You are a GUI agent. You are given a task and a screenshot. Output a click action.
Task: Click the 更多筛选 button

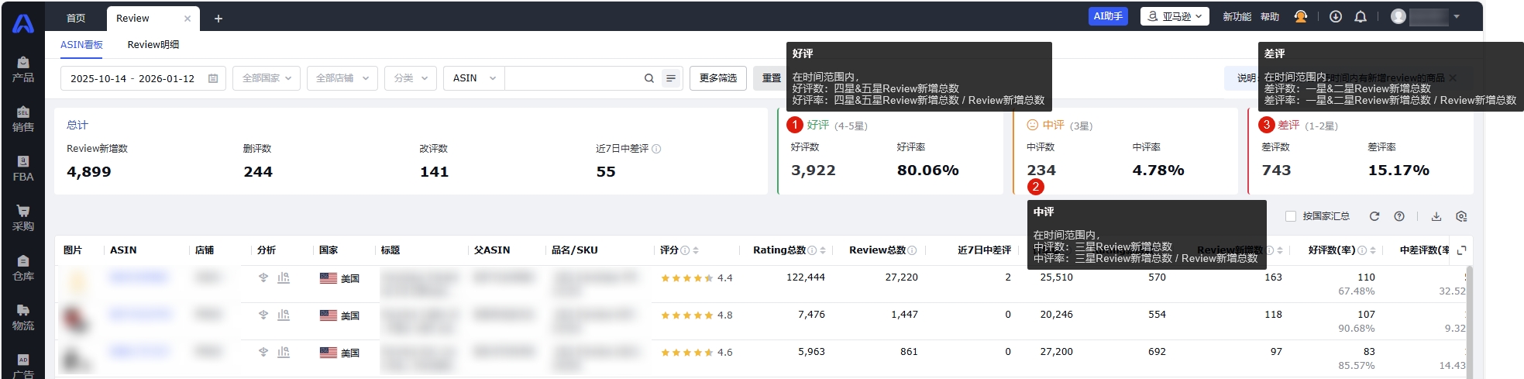coord(717,78)
